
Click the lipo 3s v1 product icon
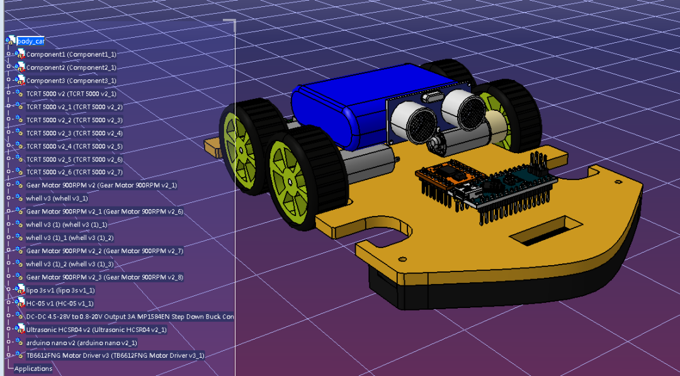click(x=20, y=290)
